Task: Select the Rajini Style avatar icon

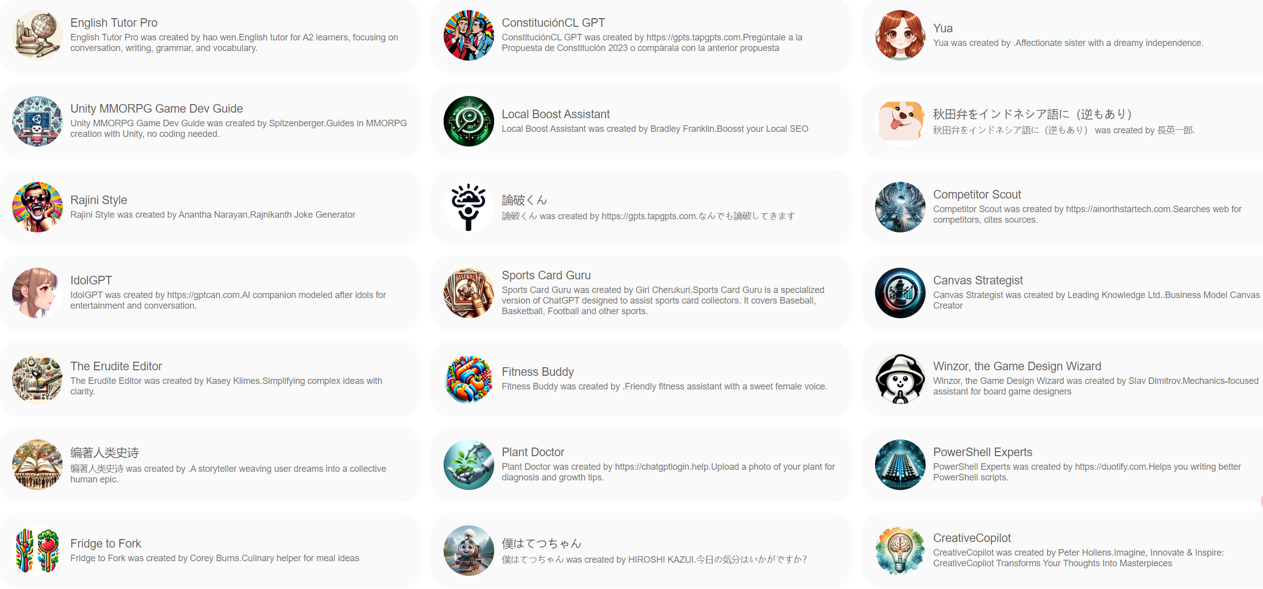Action: click(37, 207)
